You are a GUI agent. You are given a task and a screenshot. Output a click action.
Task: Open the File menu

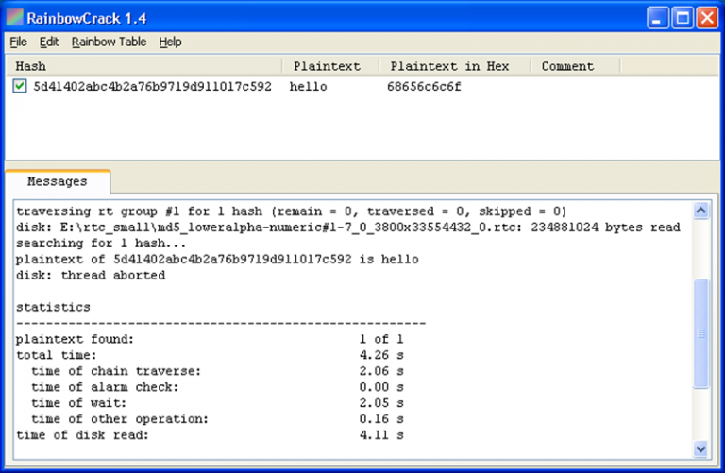click(x=19, y=42)
